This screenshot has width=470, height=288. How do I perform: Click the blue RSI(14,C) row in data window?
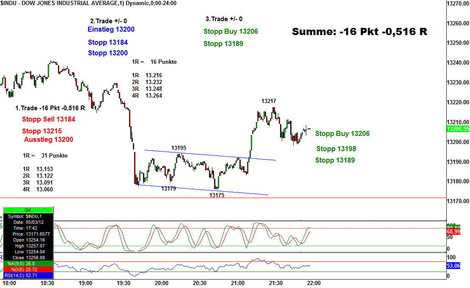click(x=28, y=275)
